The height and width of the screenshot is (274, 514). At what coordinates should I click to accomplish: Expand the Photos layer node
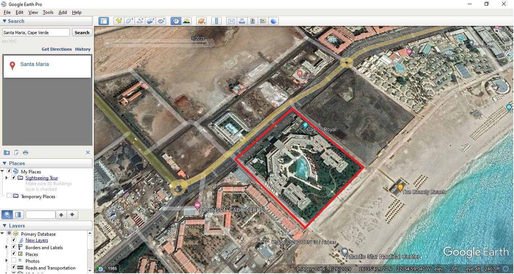click(7, 260)
